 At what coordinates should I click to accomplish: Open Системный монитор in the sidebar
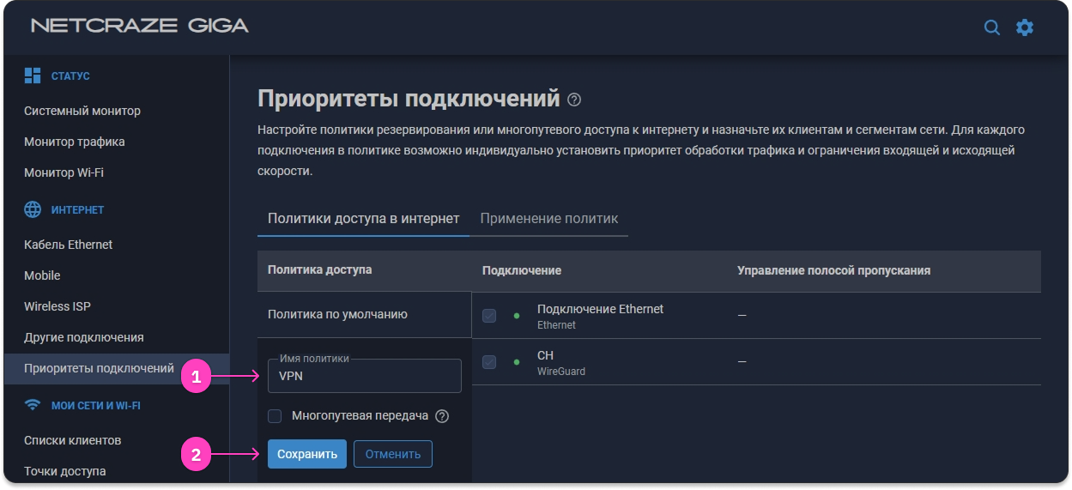tap(82, 111)
